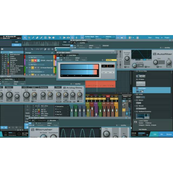Toggle the Bitcrusher power button
This screenshot has height=173, width=173.
point(30,123)
